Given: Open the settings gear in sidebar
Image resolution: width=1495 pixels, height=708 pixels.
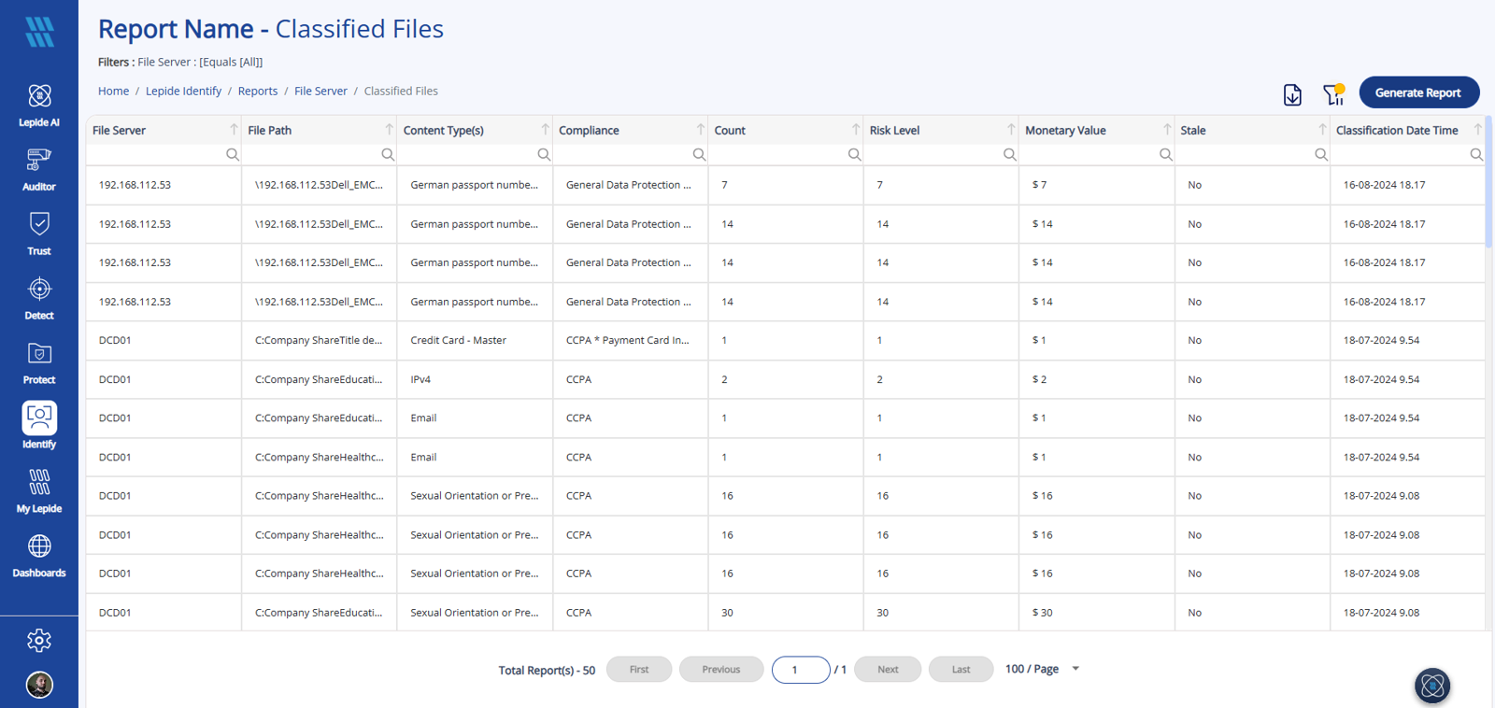Looking at the screenshot, I should [39, 641].
